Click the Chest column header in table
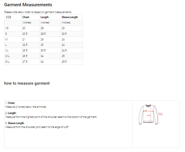The height and width of the screenshot is (152, 185). point(26,17)
